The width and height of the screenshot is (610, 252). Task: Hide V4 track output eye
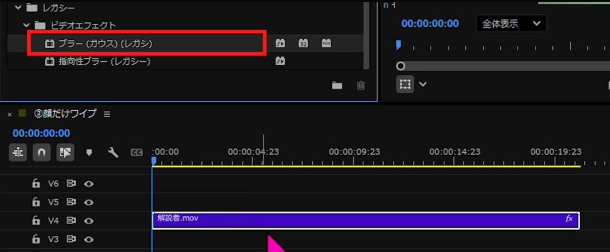tap(89, 220)
